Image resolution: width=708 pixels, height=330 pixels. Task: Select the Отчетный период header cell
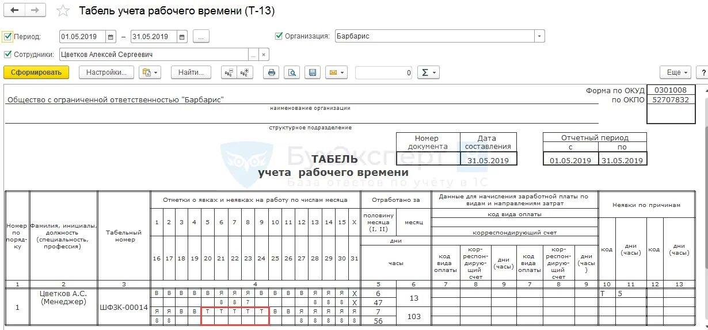pos(595,138)
